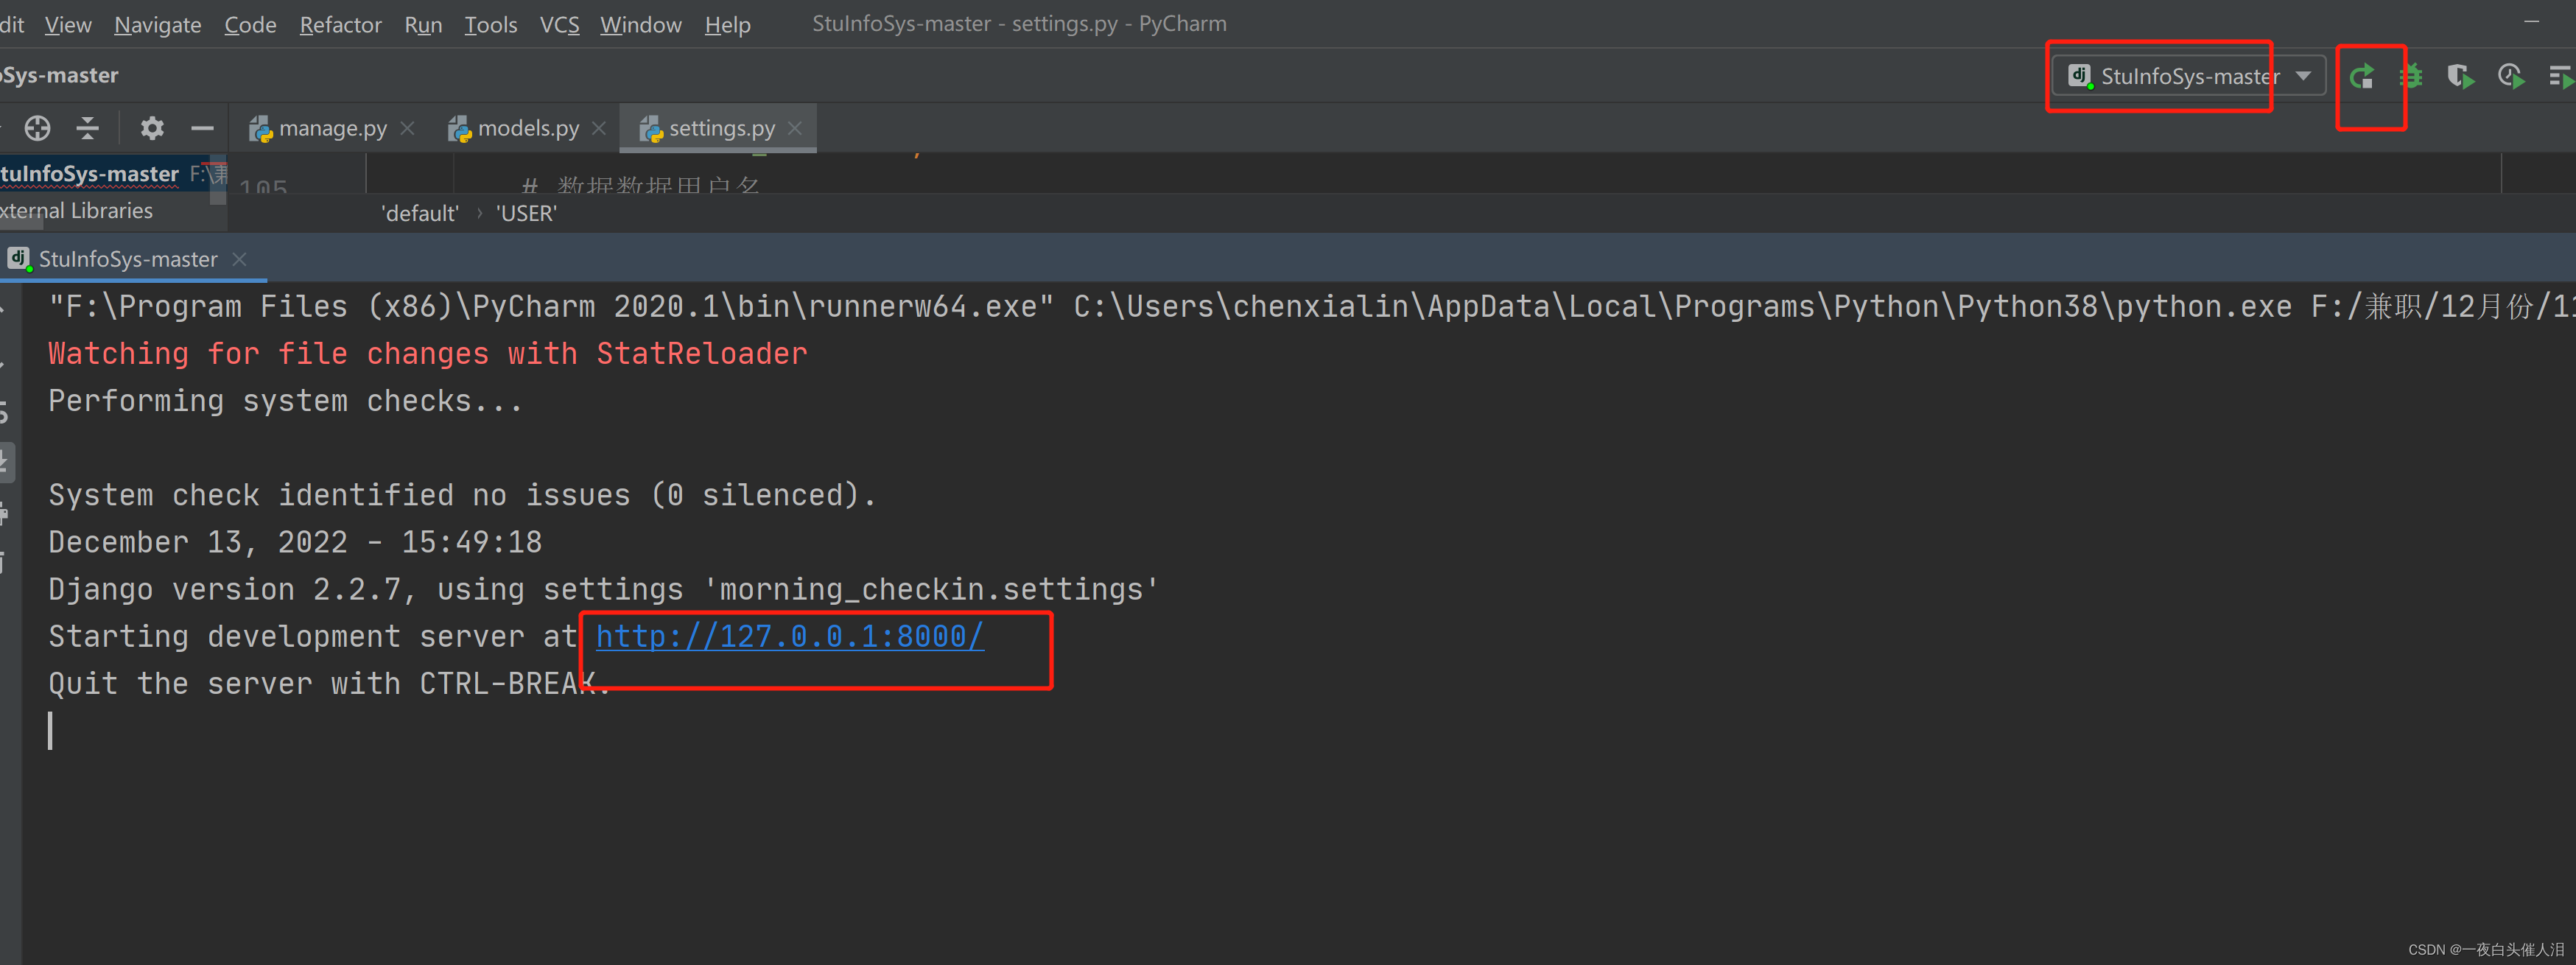Click 'Performing system checks...' console line
The width and height of the screenshot is (2576, 965).
click(x=285, y=401)
